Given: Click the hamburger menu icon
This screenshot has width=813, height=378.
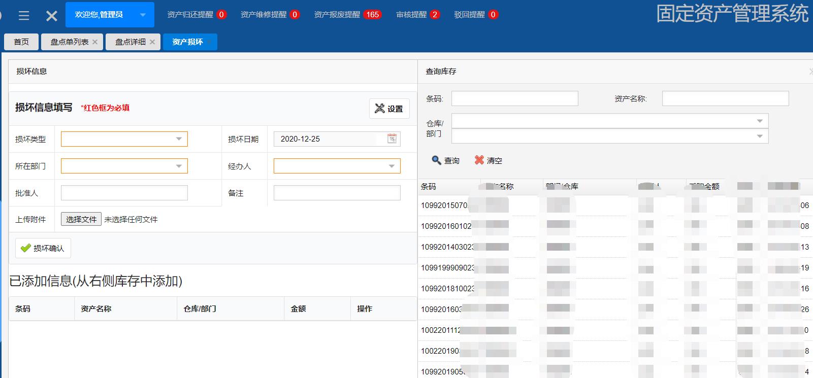Looking at the screenshot, I should pos(23,16).
